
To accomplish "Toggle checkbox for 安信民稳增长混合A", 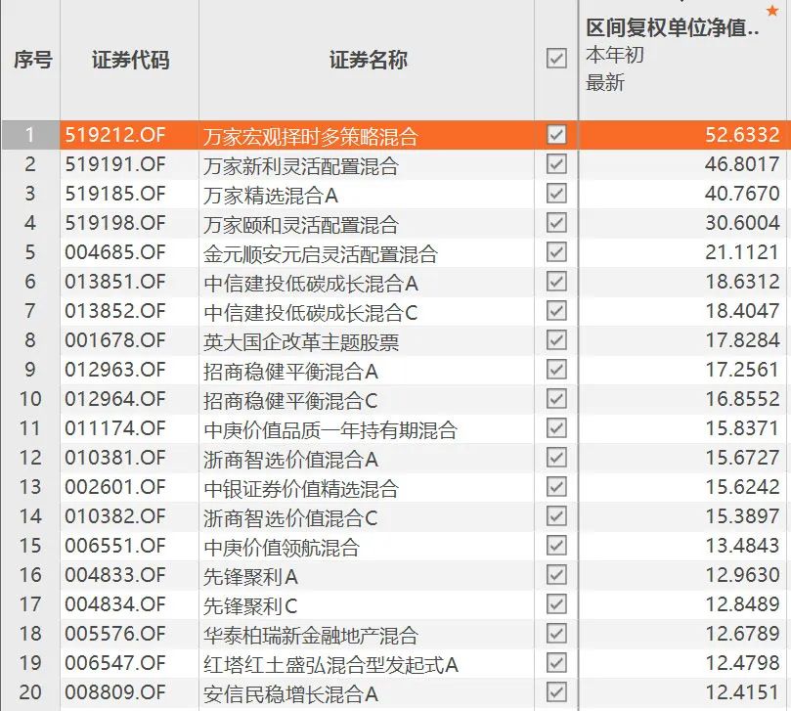I will (x=556, y=691).
